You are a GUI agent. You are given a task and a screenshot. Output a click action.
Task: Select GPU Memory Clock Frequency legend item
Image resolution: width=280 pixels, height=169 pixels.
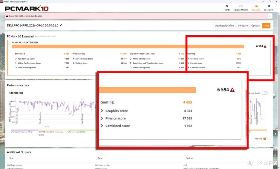click(51, 133)
